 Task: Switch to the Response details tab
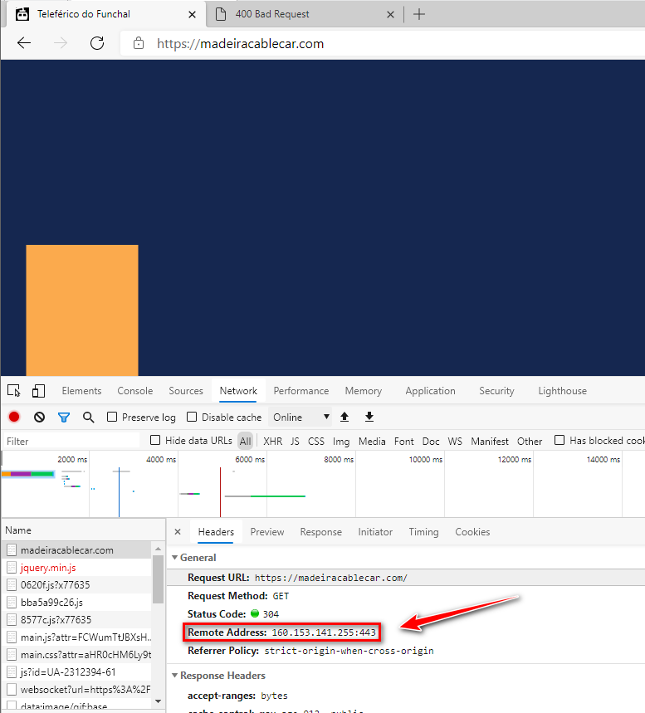(x=320, y=531)
